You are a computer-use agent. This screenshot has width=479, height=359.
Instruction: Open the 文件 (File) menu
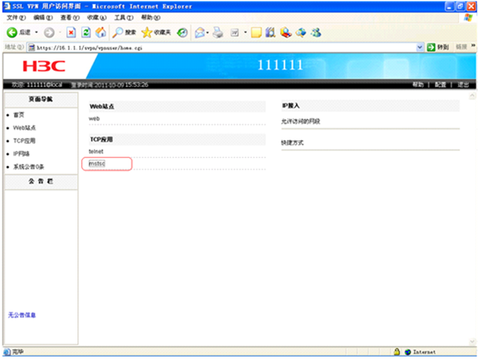click(16, 18)
